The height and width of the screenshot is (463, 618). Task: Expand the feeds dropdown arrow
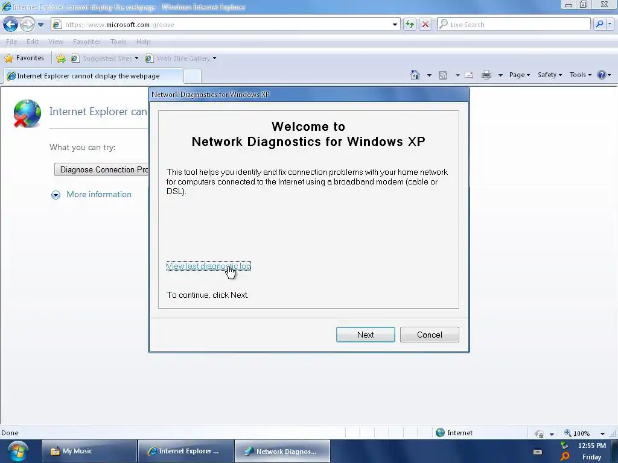[457, 75]
